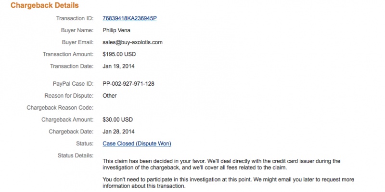Select the buyer name Philip Vena

coord(116,30)
